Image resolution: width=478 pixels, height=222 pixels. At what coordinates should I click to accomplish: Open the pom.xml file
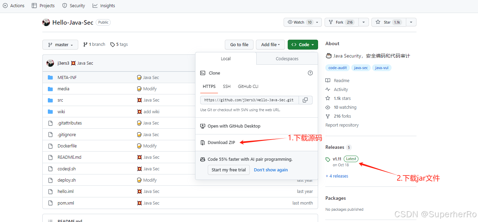click(x=66, y=203)
